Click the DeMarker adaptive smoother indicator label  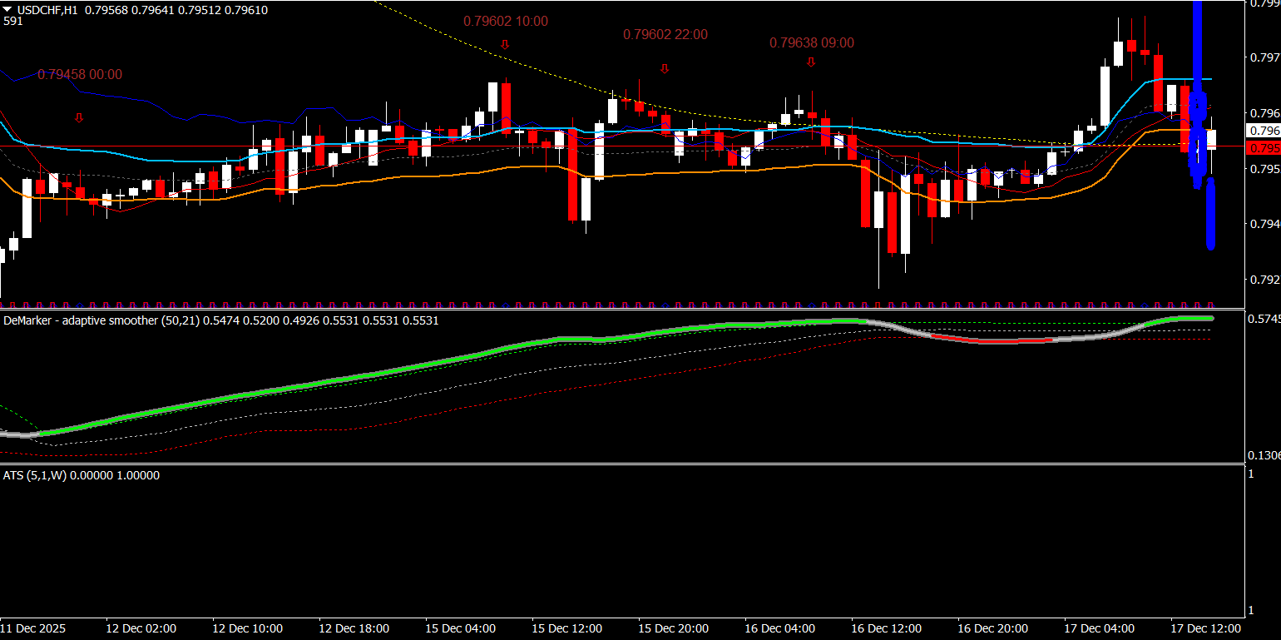pyautogui.click(x=220, y=320)
